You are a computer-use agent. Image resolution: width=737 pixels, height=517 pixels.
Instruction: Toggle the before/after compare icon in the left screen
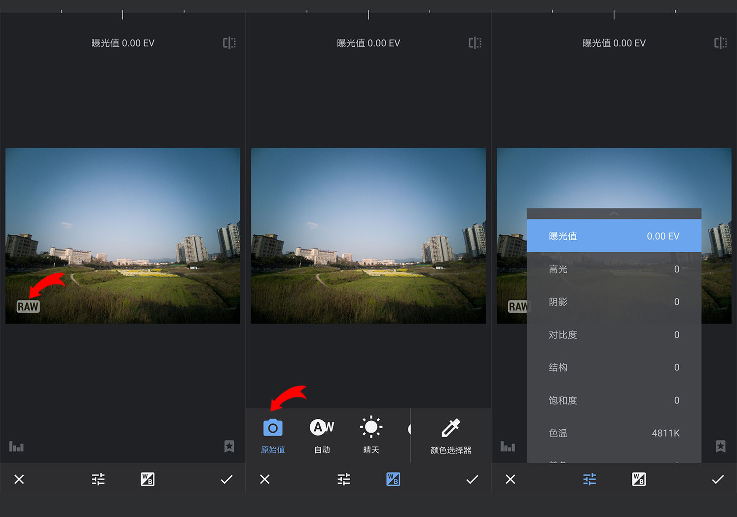pos(229,43)
